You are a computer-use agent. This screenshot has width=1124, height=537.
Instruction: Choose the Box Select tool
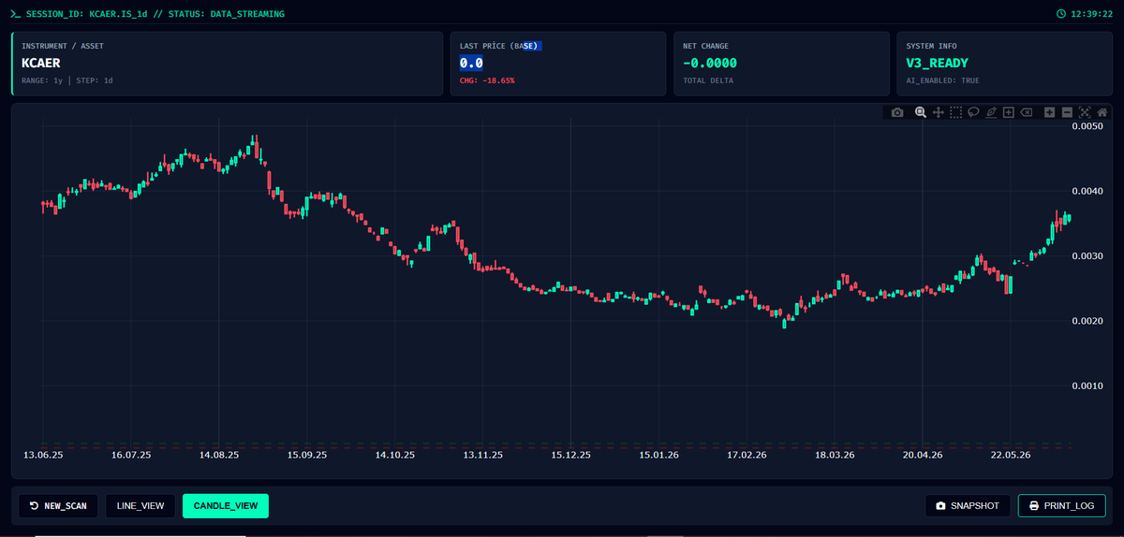point(956,112)
